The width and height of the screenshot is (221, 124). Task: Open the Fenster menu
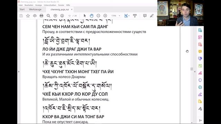(61, 5)
